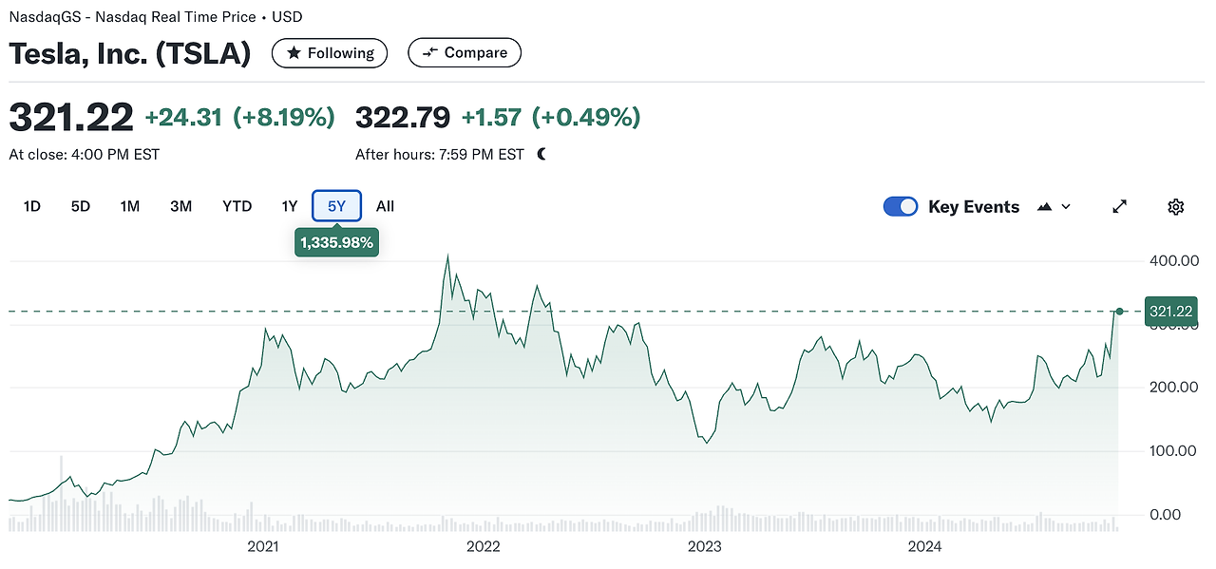Click the after-hours moon icon
1216x569 pixels.
[541, 154]
